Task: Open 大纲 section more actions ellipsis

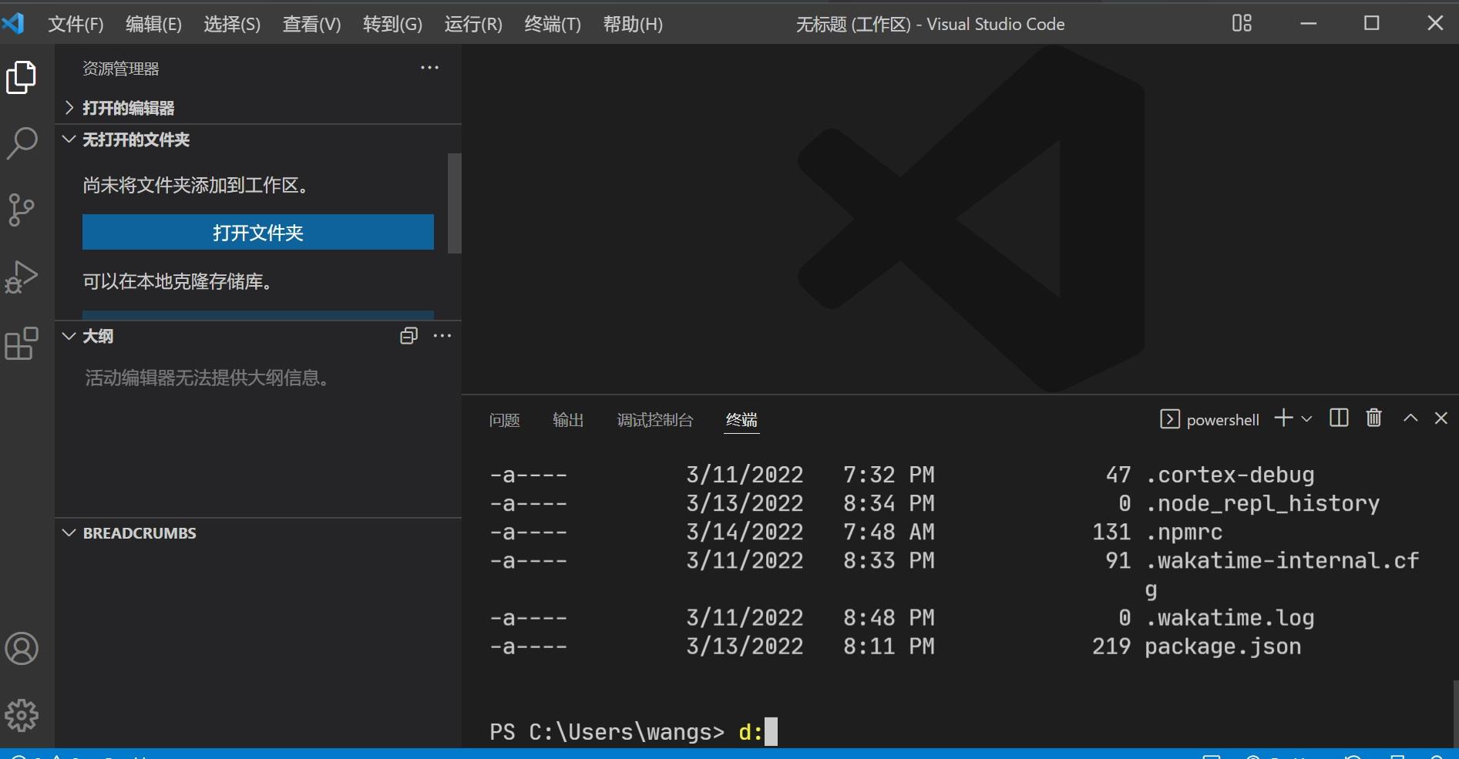Action: pos(442,336)
